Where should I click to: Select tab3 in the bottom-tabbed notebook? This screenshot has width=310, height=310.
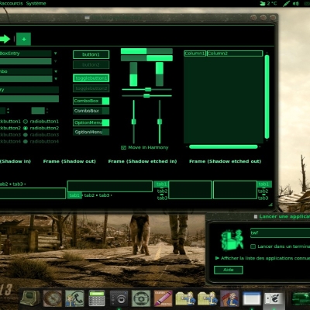104,195
